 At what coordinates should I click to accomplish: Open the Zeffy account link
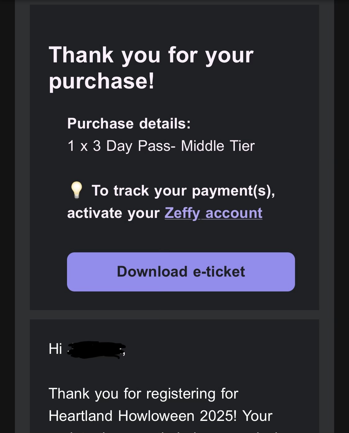[x=213, y=213]
